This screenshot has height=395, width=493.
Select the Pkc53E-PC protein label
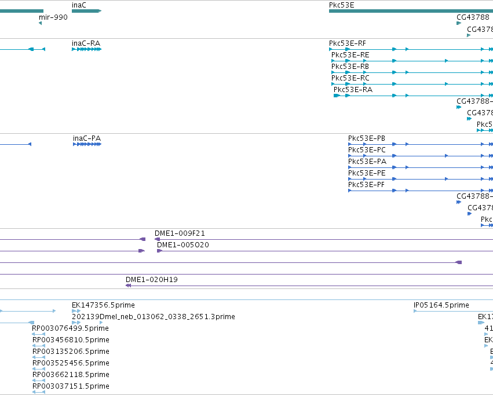367,150
